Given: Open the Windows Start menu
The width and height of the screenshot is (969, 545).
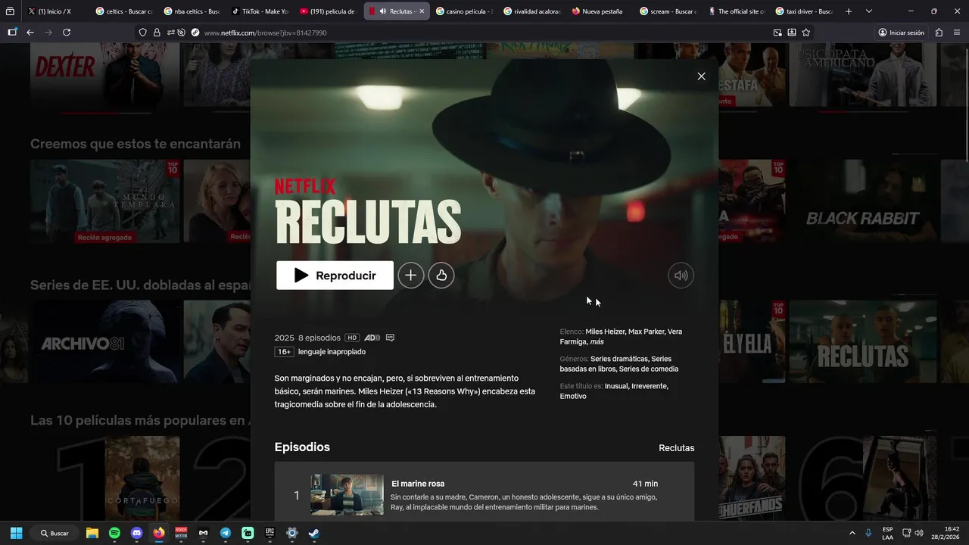Looking at the screenshot, I should click(16, 533).
